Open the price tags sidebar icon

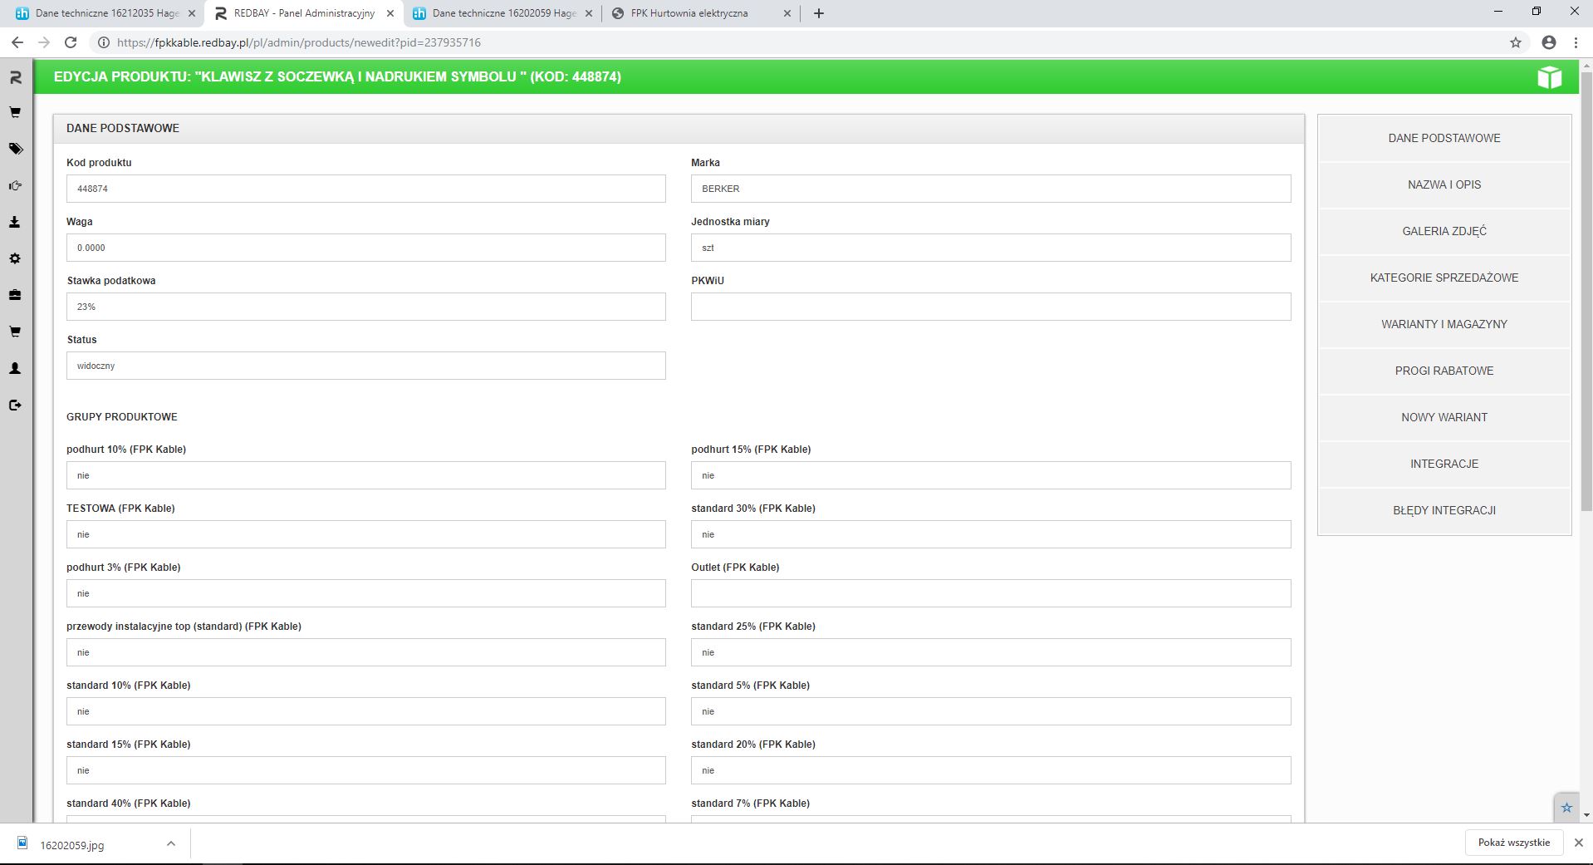click(x=15, y=149)
